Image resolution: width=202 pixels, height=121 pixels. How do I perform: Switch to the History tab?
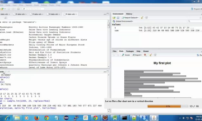pos(129,14)
